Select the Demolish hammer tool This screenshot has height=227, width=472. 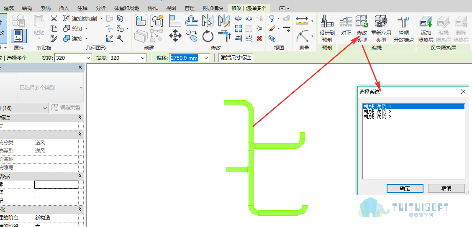[120, 38]
